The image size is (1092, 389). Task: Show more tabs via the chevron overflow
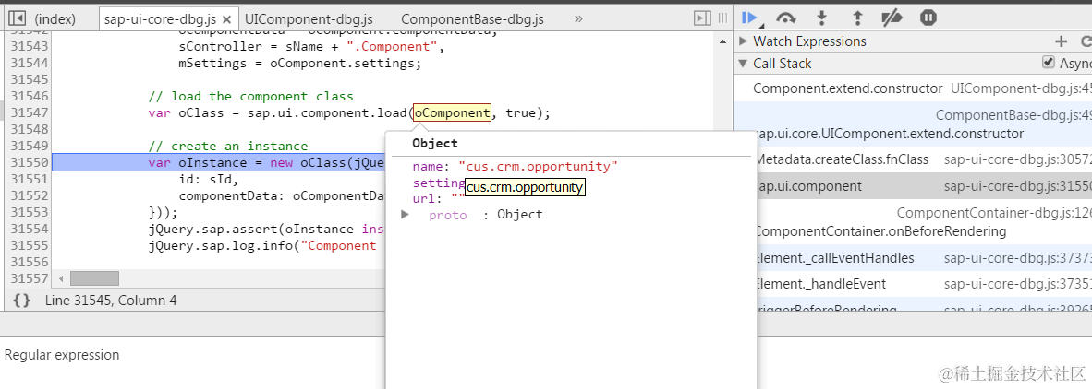pos(578,18)
